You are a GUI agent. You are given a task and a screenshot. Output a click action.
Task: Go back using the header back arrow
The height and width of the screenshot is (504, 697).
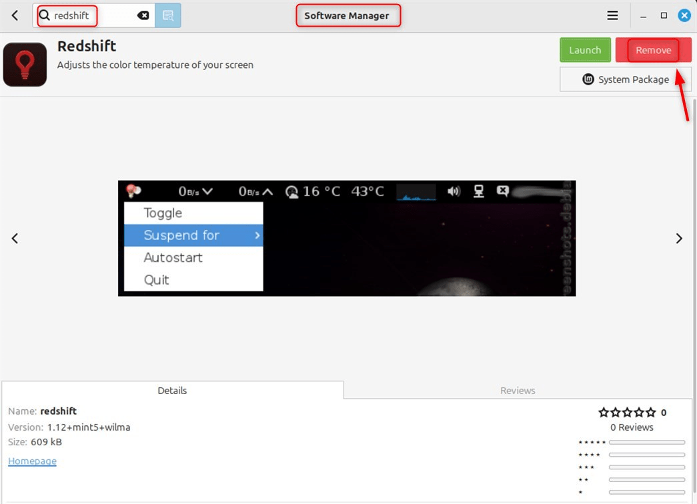(15, 15)
